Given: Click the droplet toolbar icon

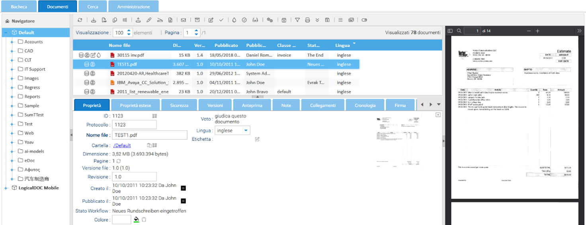Looking at the screenshot, I should click(x=234, y=20).
